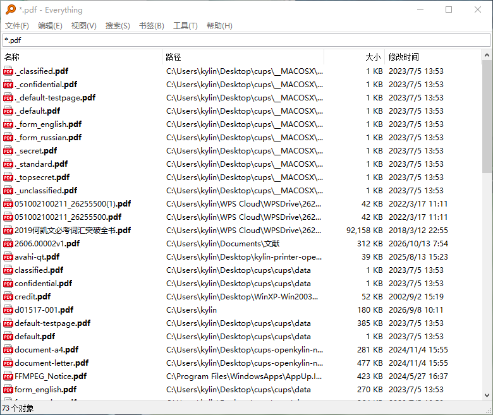Click PDF icon of default.pdf in cups\data
This screenshot has height=415, width=493.
(8, 337)
